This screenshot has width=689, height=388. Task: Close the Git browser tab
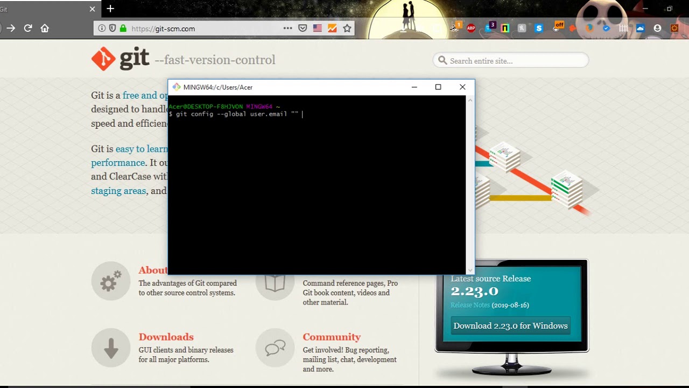92,9
